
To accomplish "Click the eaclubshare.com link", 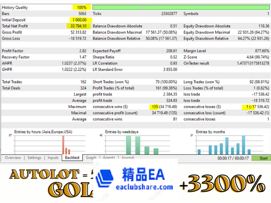I will (x=144, y=187).
